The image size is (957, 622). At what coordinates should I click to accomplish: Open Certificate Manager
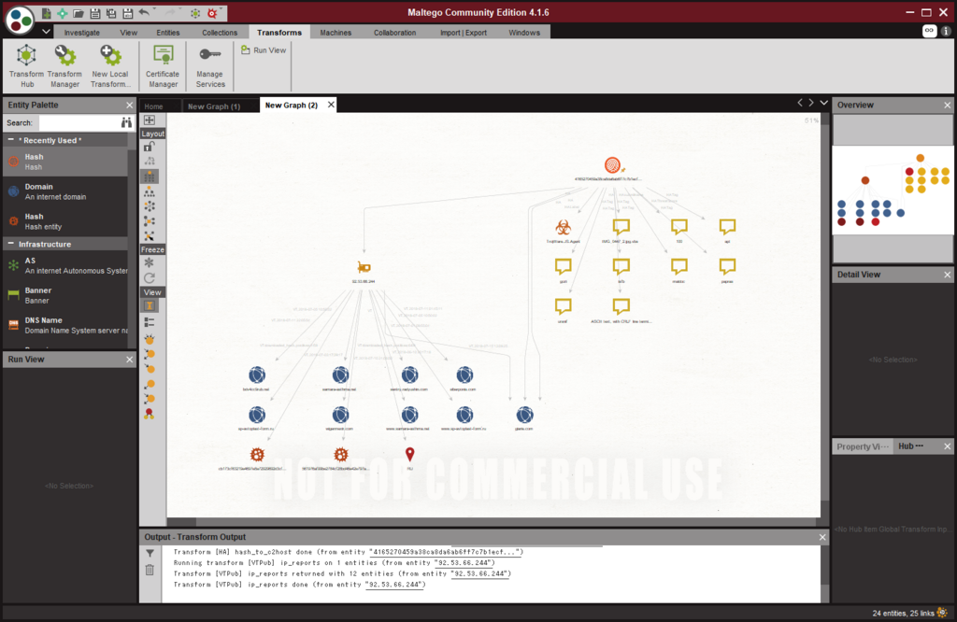click(x=163, y=66)
